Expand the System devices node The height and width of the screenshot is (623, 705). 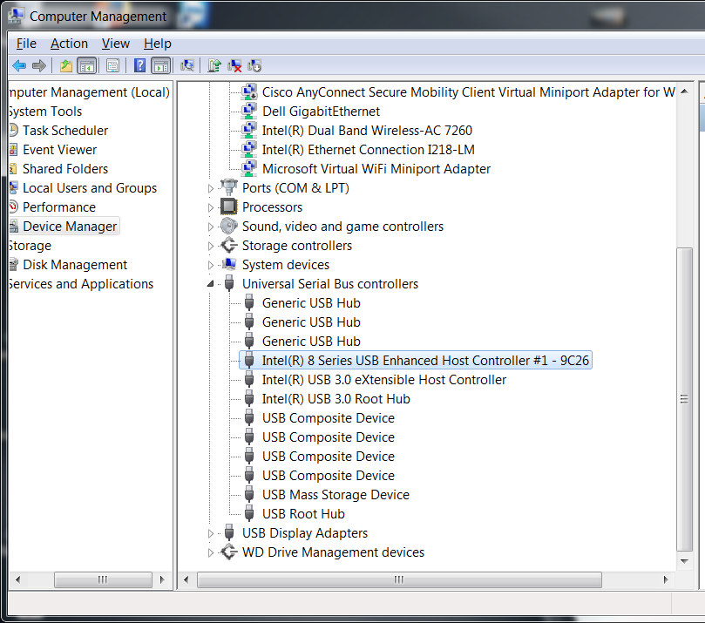pyautogui.click(x=210, y=265)
